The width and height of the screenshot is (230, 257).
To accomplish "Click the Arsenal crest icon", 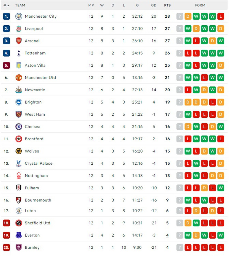I will click(x=18, y=41).
